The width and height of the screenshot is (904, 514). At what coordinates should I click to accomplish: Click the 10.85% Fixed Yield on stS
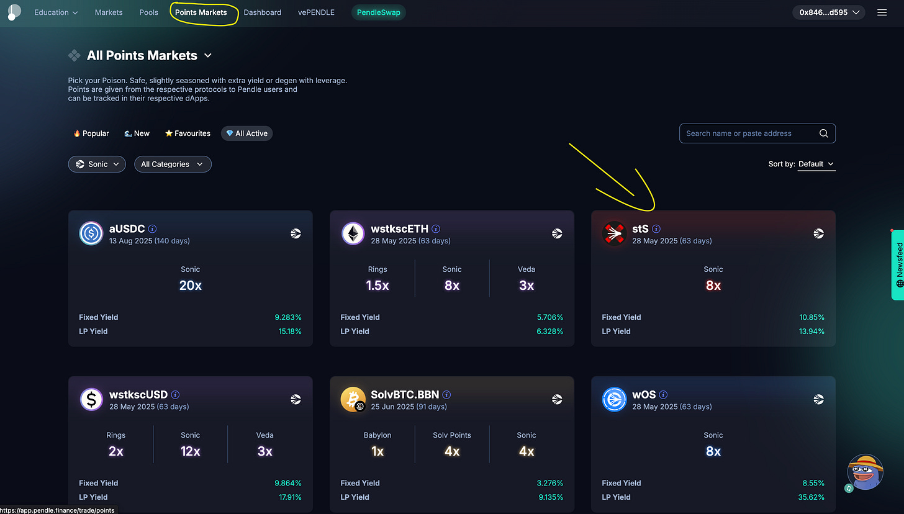click(811, 317)
